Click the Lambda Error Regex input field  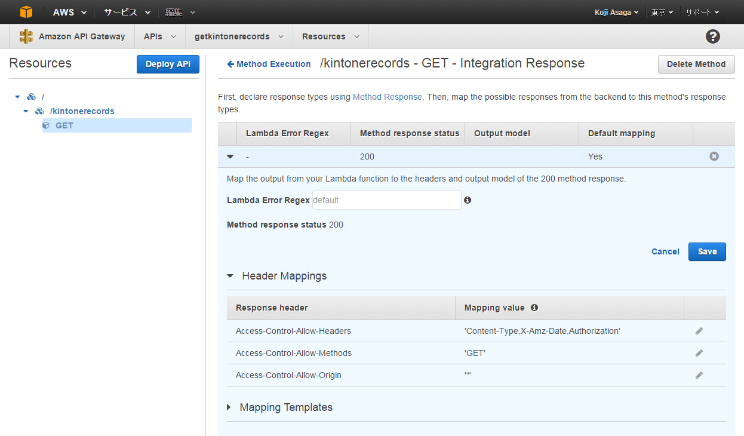tap(386, 199)
